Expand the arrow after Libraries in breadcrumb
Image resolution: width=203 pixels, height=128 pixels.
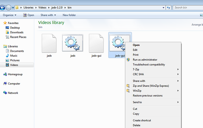36,8
